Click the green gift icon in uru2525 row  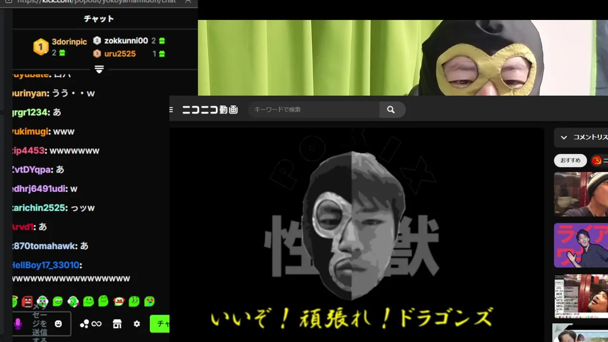pos(161,54)
